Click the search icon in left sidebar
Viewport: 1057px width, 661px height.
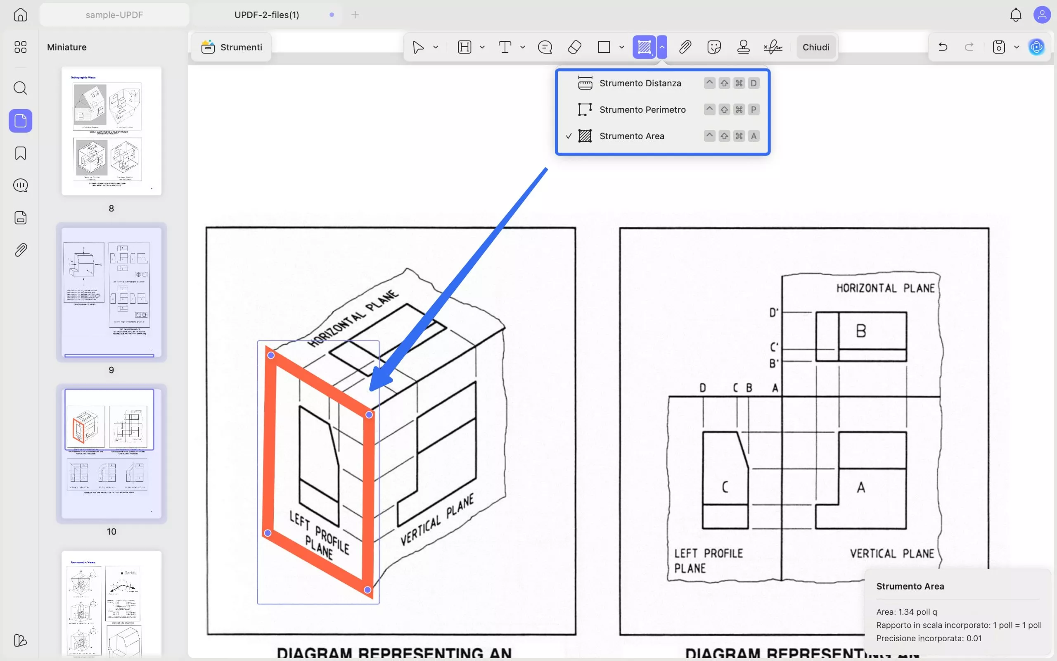[20, 88]
